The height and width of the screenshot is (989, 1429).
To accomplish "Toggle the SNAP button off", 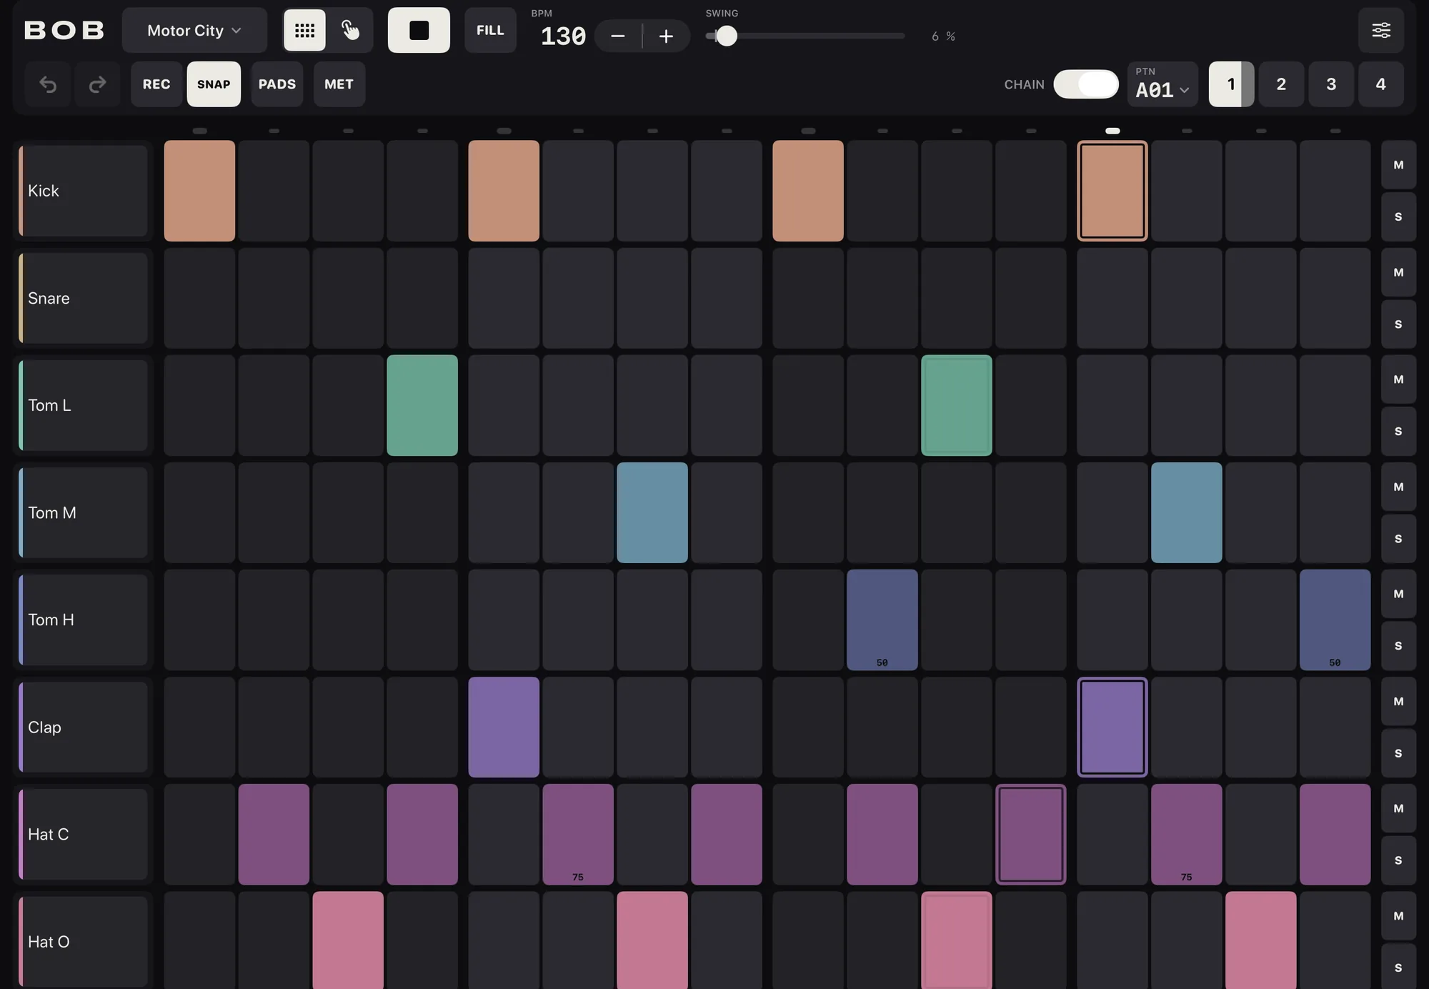I will click(214, 84).
